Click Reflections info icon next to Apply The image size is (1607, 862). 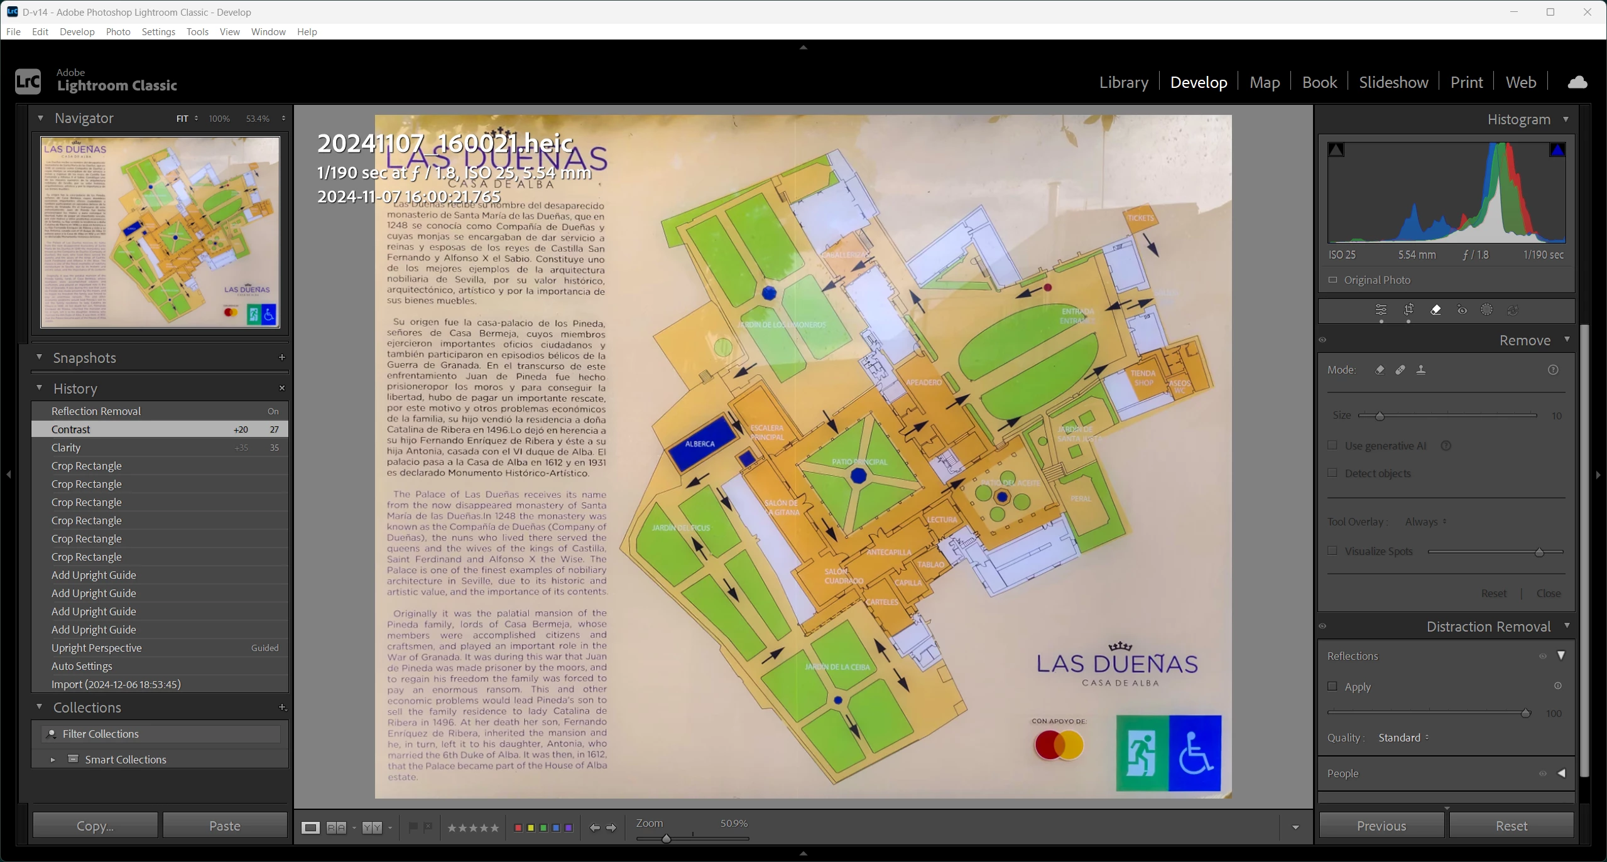pyautogui.click(x=1558, y=686)
